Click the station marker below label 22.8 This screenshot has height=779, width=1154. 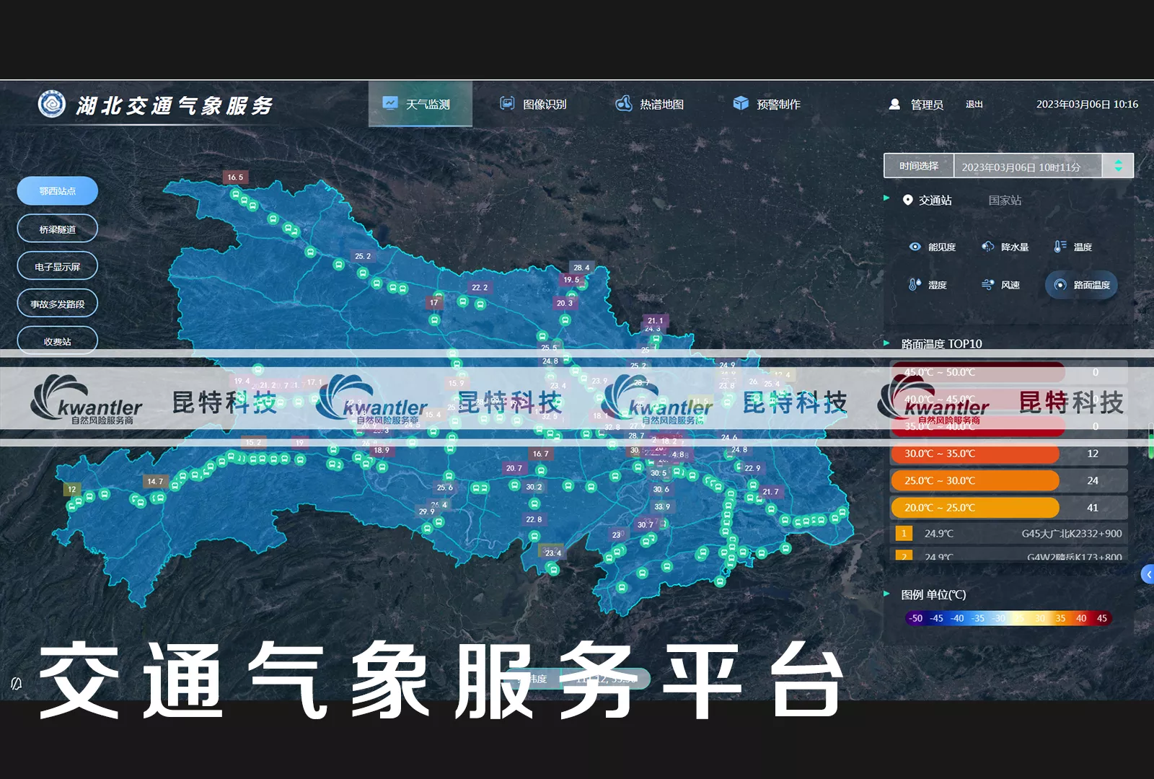pos(534,536)
